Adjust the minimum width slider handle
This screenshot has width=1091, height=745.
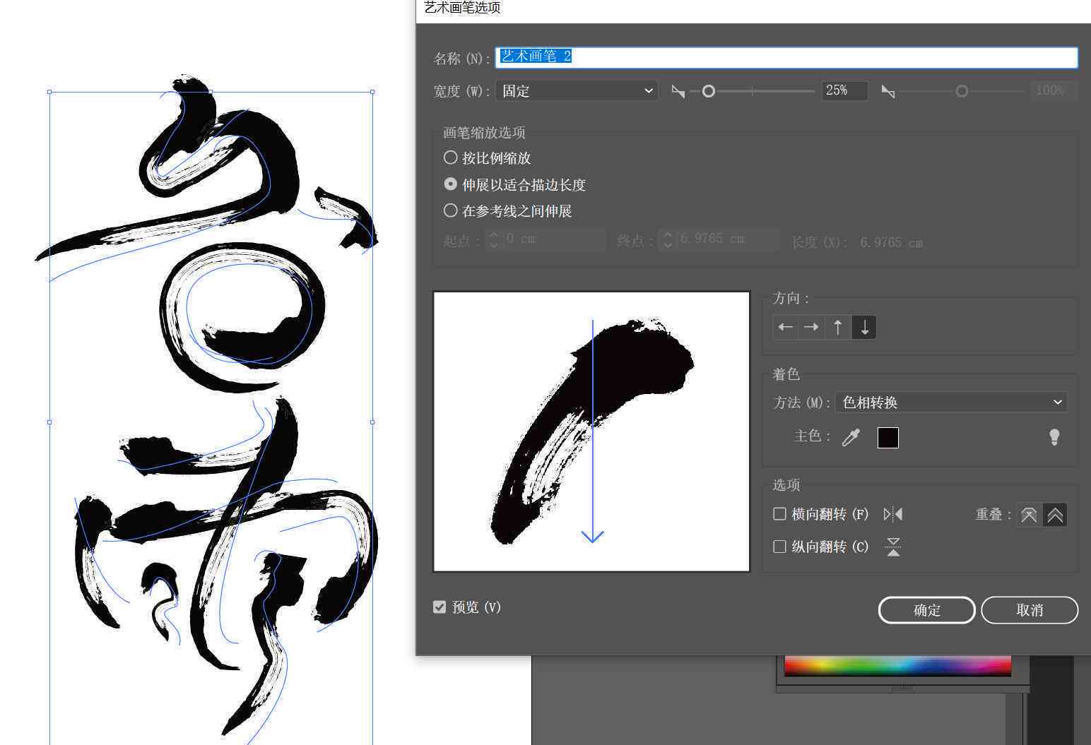coord(708,91)
